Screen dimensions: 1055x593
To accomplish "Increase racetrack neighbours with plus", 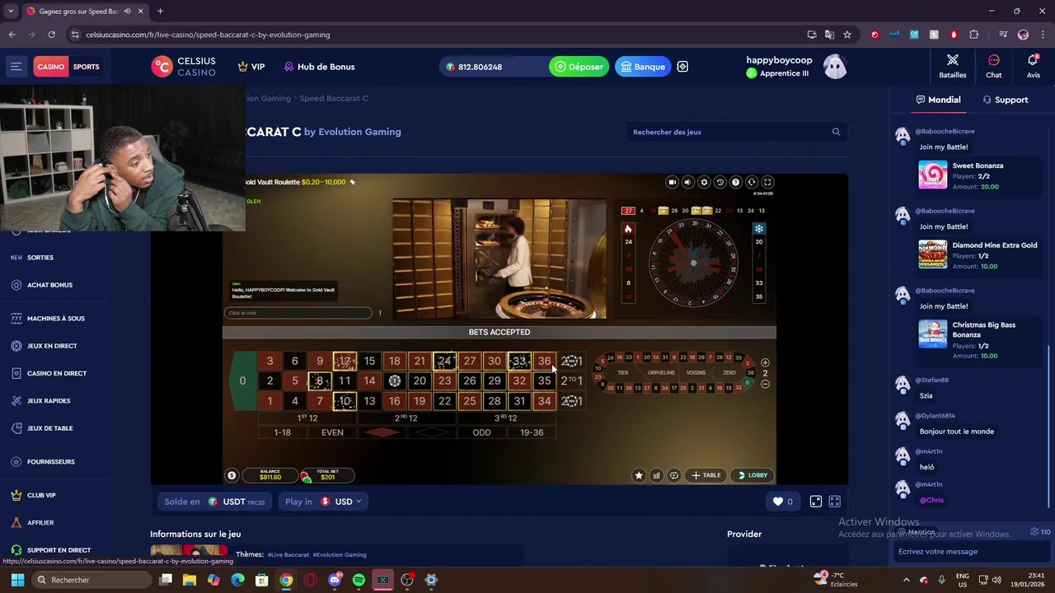I will 765,362.
